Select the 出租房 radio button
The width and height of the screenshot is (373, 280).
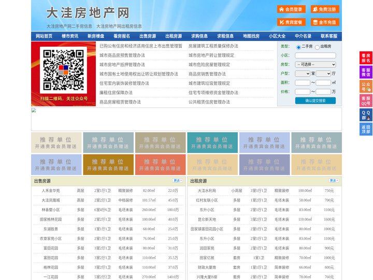317,47
